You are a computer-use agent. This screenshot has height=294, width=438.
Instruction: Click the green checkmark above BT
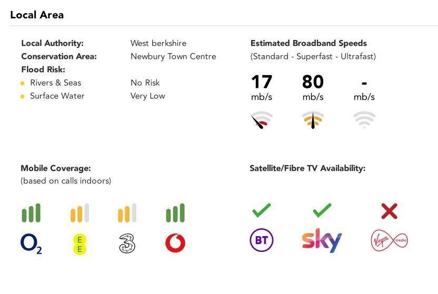point(261,211)
